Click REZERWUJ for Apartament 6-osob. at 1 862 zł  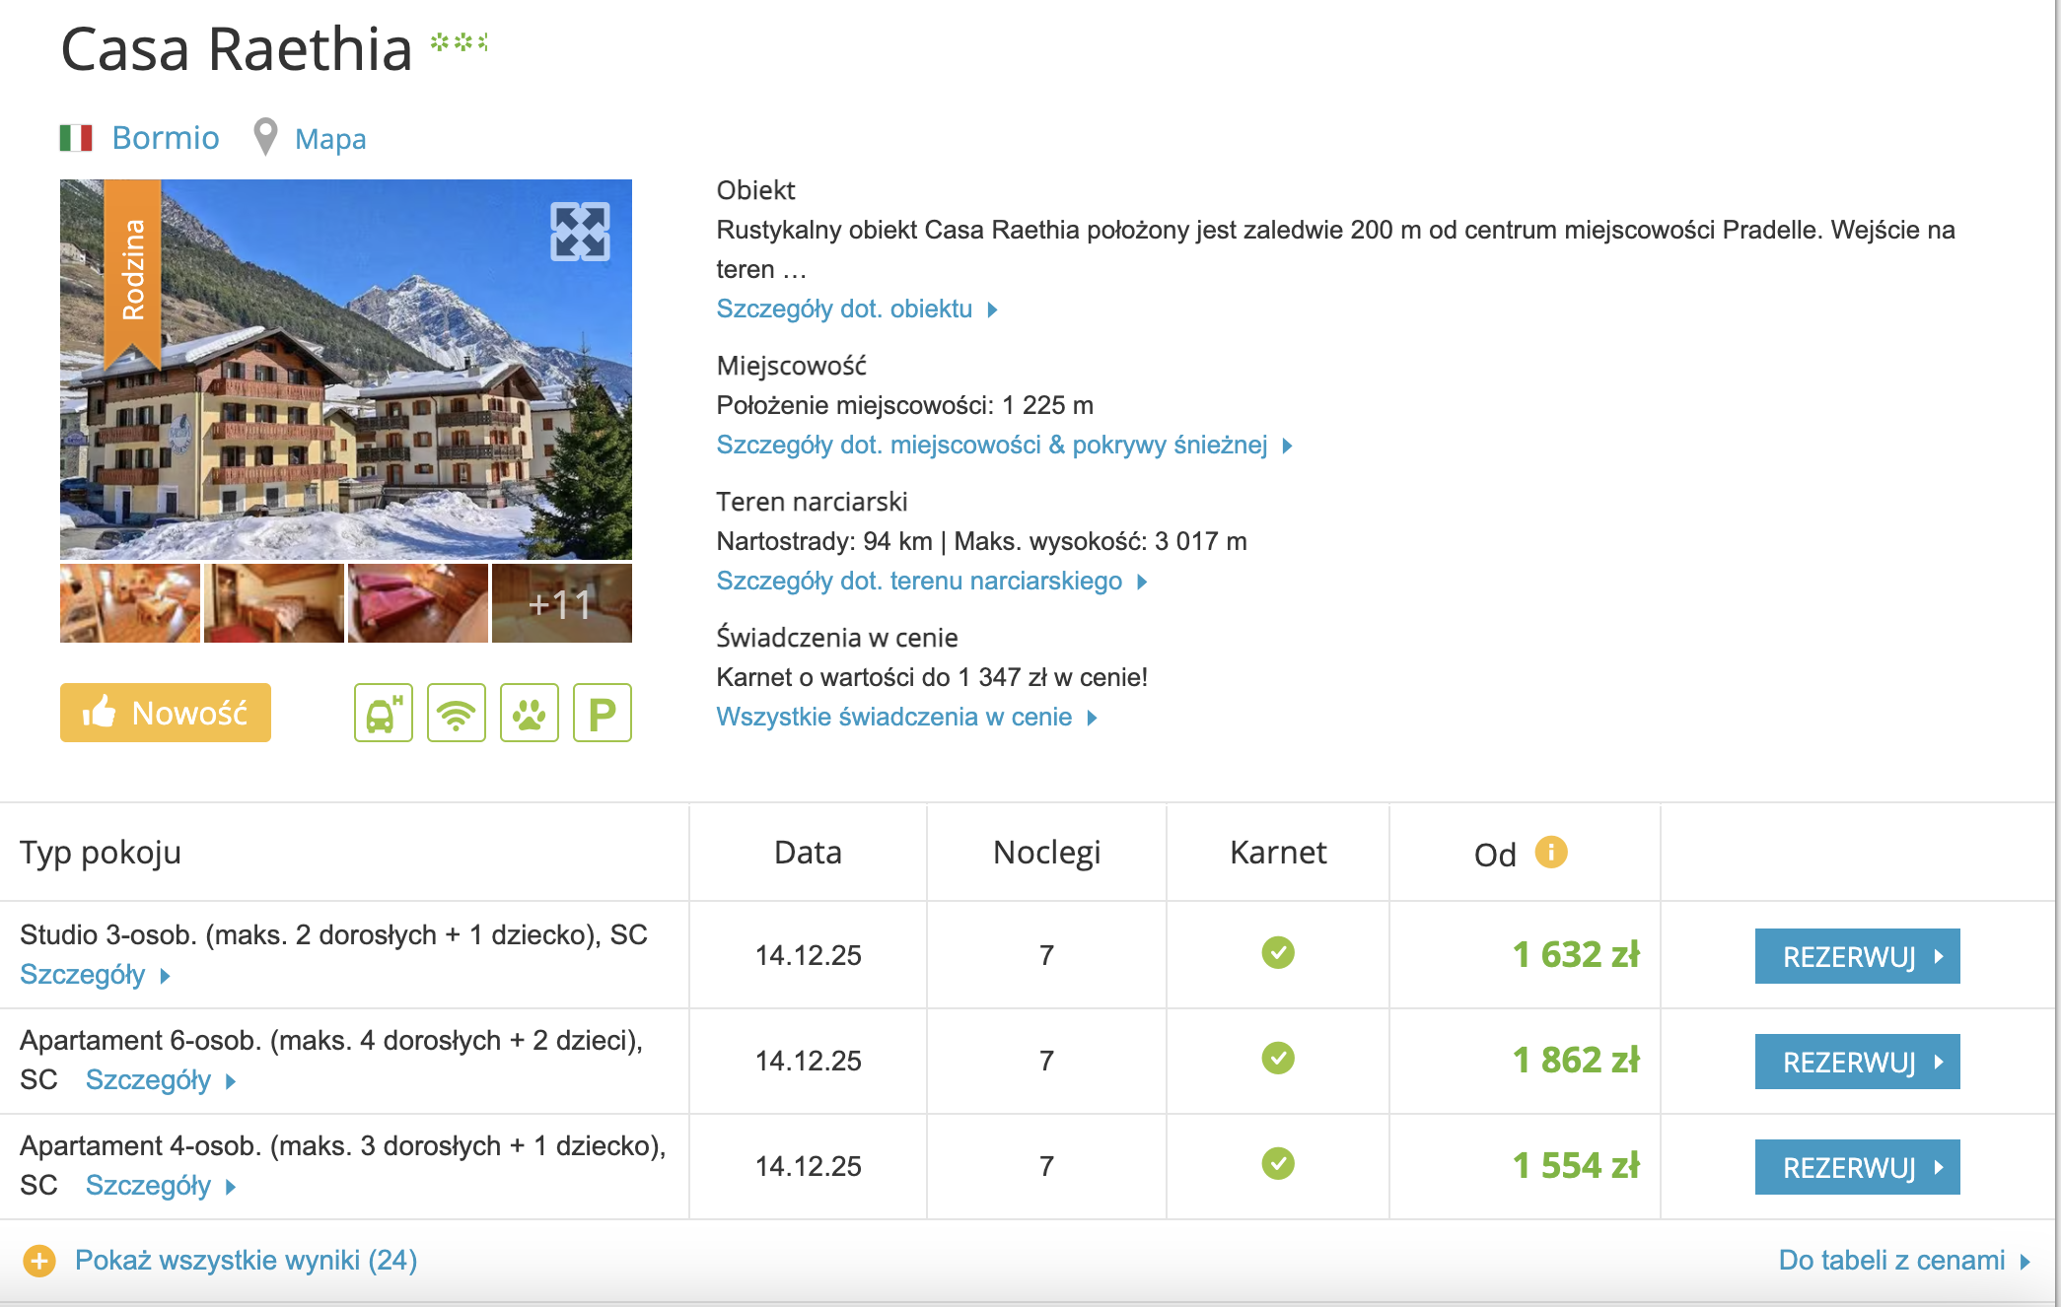[1858, 1062]
